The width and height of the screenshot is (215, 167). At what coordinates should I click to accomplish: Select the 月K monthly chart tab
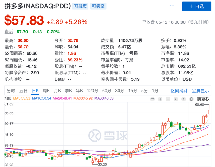click(x=57, y=90)
